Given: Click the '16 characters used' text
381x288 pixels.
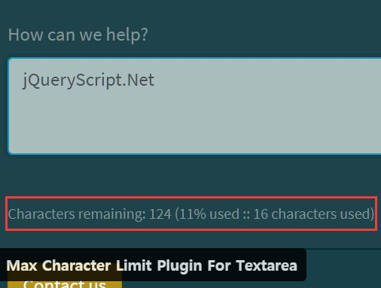Looking at the screenshot, I should click(x=312, y=214).
